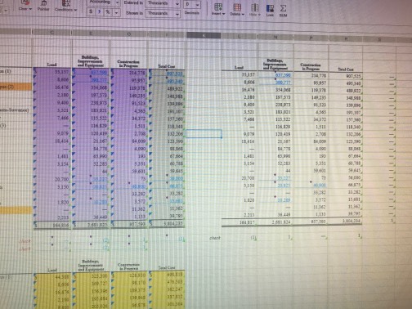412x309 pixels.
Task: Open the Entered in Thousands dropdown
Action: pos(163,3)
